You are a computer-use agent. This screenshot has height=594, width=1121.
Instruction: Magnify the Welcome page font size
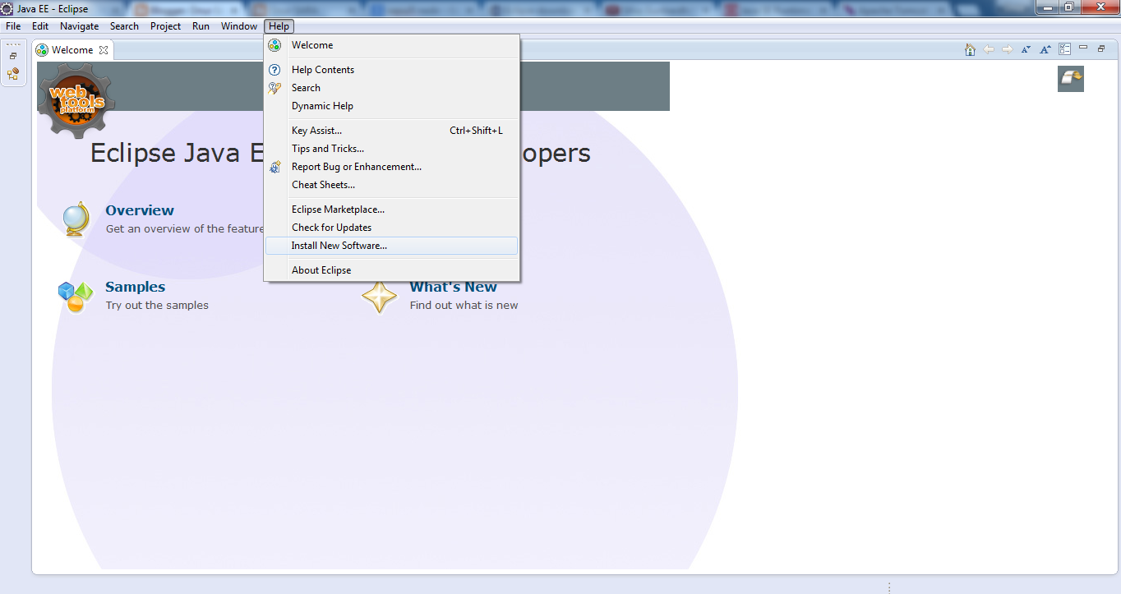(x=1045, y=49)
